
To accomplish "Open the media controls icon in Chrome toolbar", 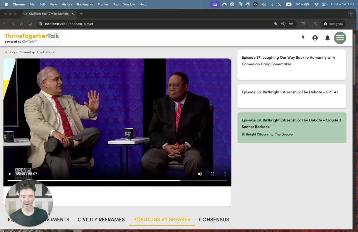I will [x=315, y=24].
